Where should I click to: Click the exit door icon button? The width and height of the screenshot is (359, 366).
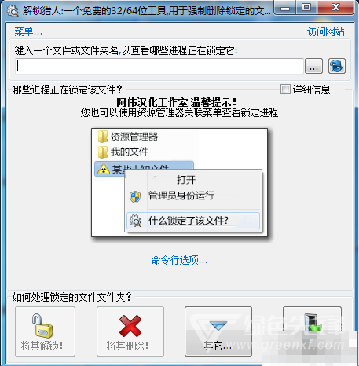click(312, 324)
